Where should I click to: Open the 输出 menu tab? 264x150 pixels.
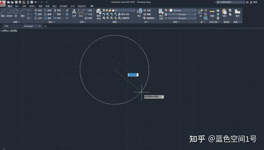(x=54, y=6)
